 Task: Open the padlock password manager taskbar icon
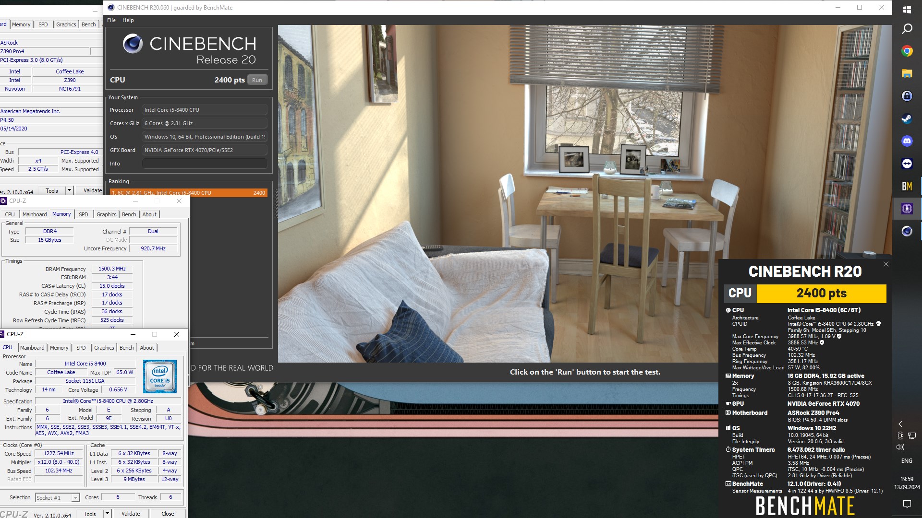(907, 96)
